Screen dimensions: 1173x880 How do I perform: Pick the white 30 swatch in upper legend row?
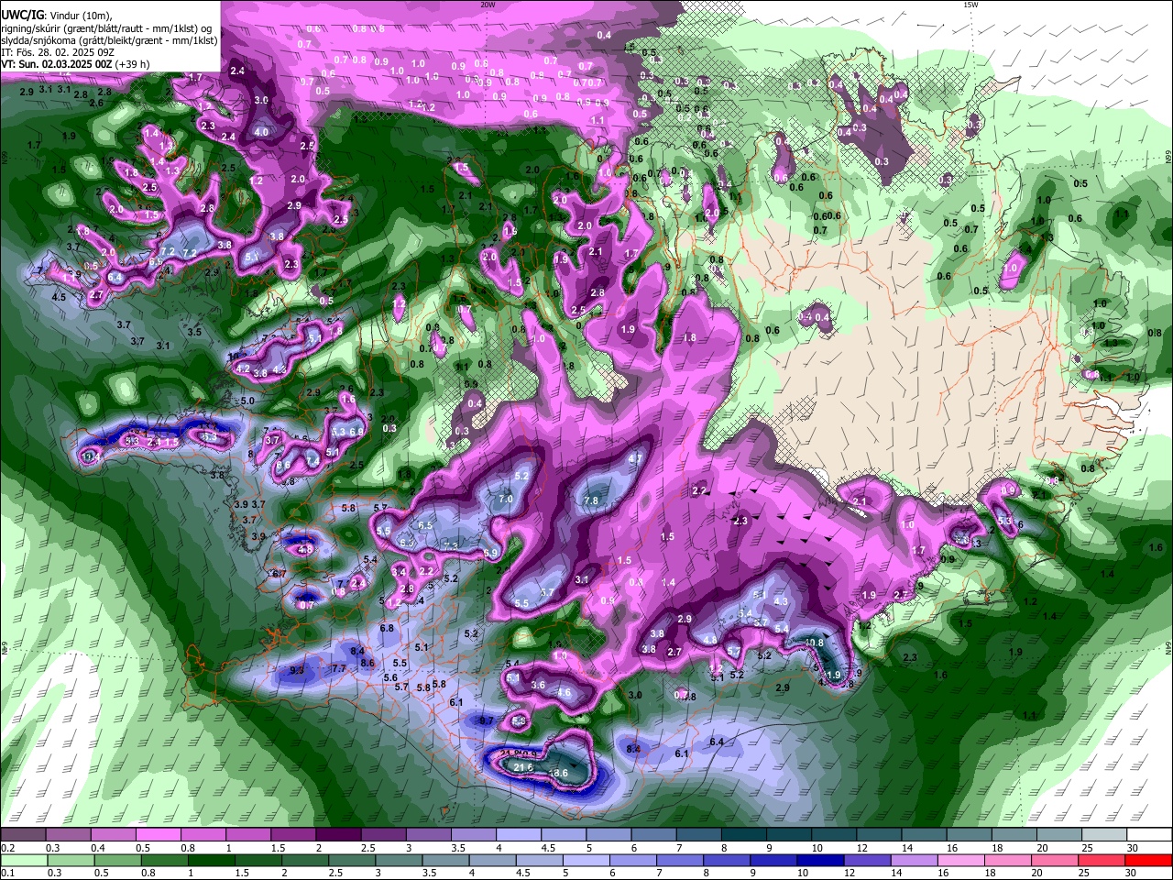point(1150,835)
